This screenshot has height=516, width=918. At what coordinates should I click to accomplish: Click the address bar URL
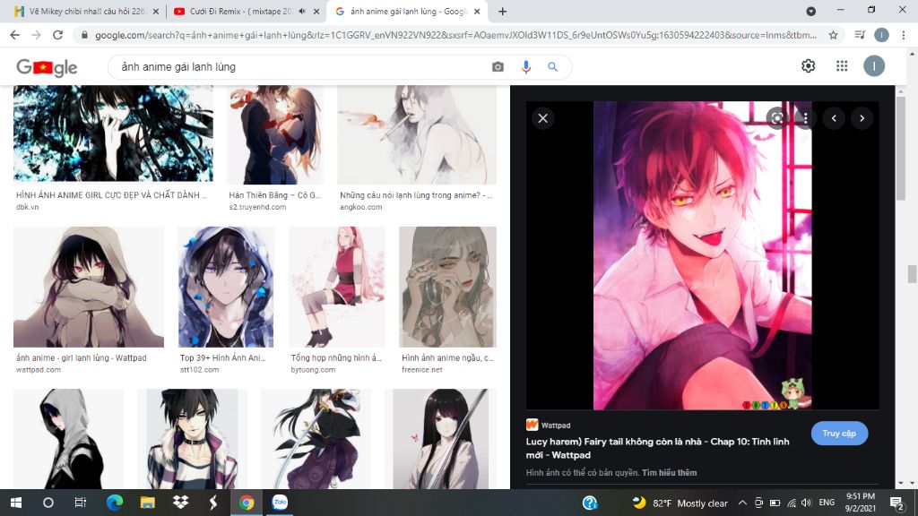(x=455, y=35)
